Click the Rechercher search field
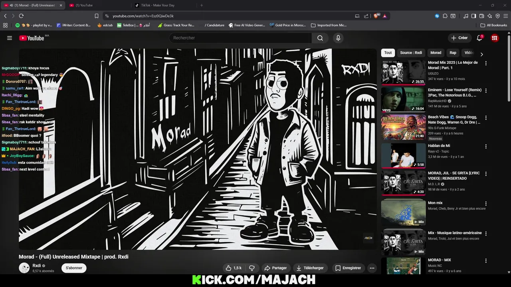This screenshot has height=287, width=511. [240, 38]
